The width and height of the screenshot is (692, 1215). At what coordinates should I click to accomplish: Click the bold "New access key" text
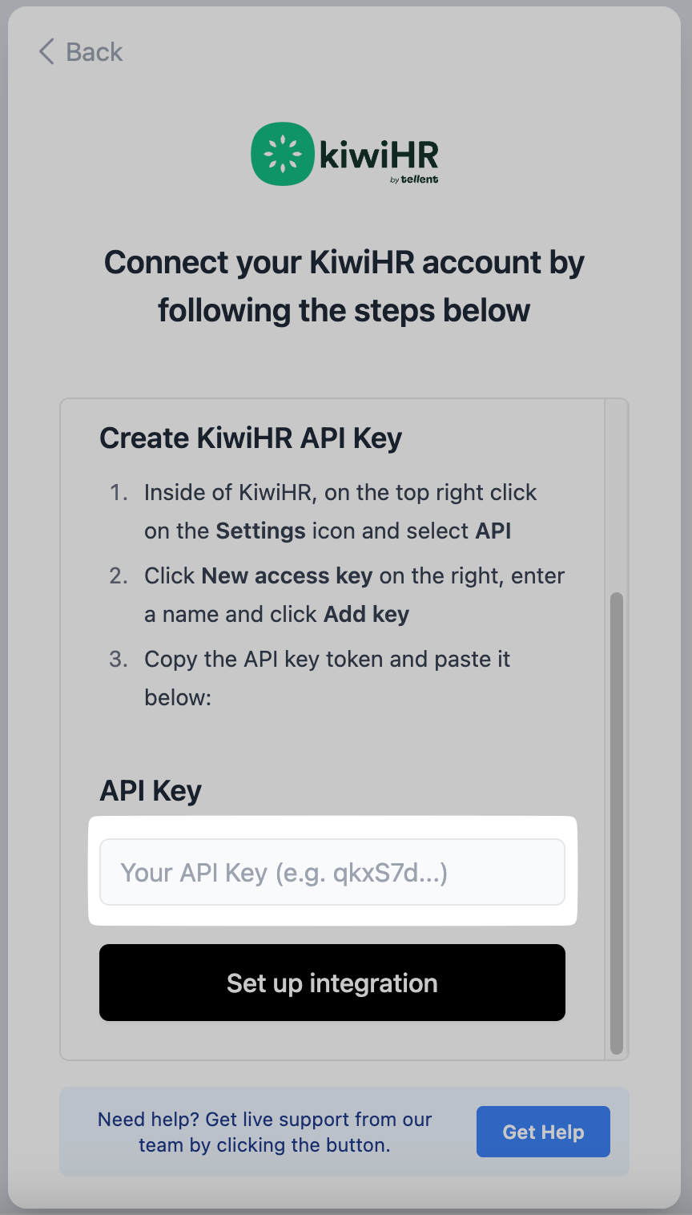coord(287,576)
